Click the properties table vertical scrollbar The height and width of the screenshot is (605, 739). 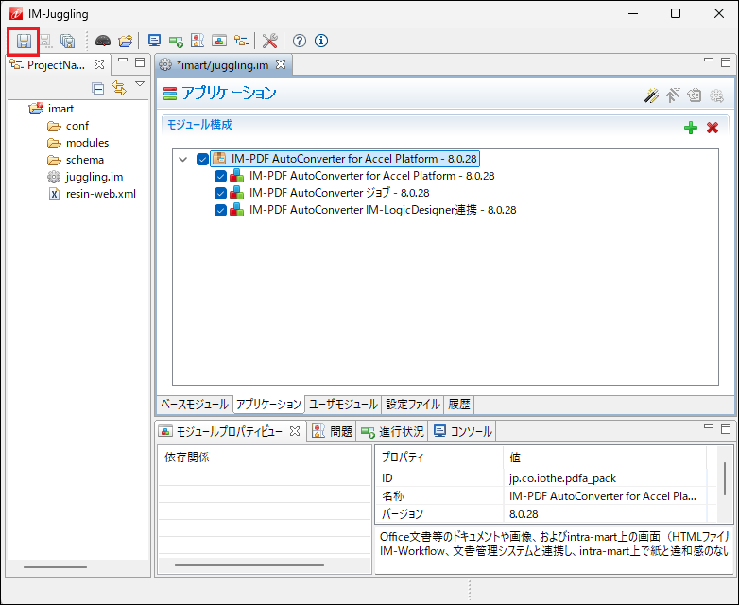coord(725,477)
